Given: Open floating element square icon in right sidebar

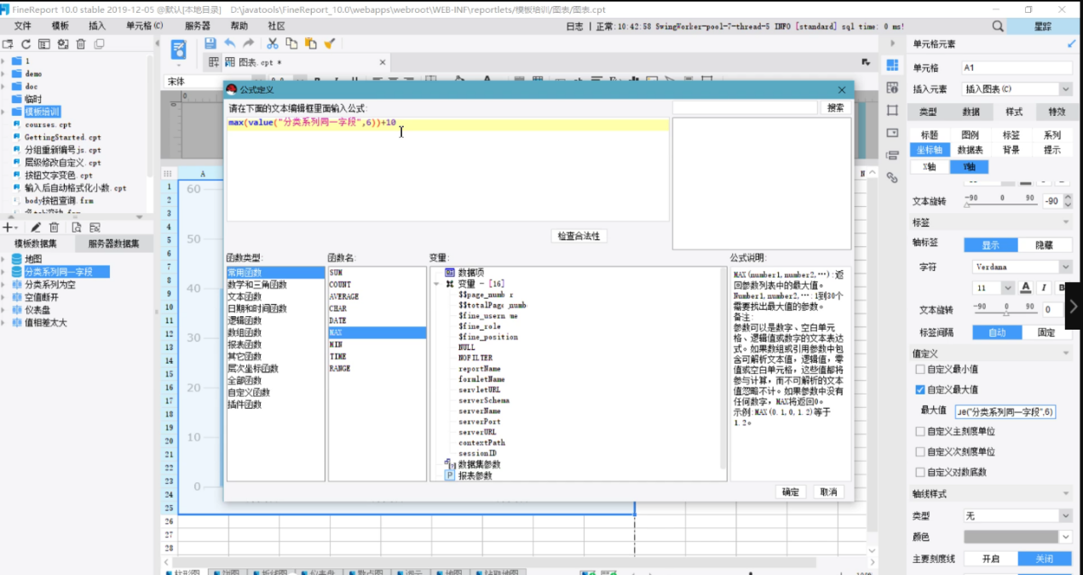Looking at the screenshot, I should (892, 110).
